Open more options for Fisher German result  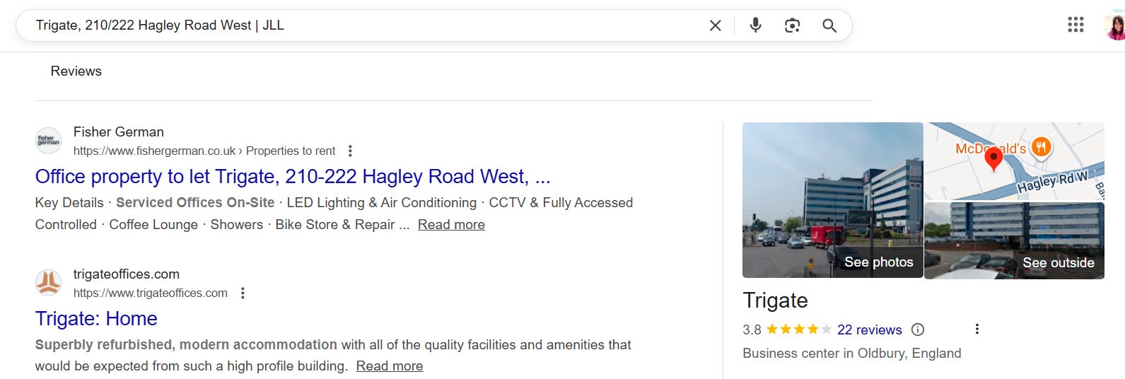[350, 151]
